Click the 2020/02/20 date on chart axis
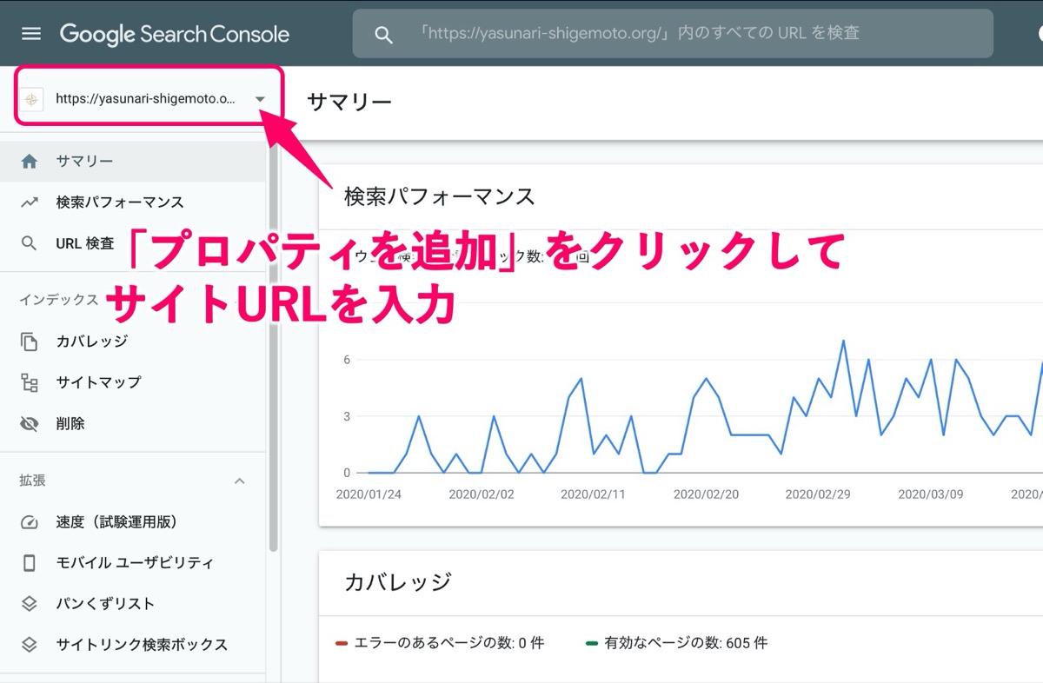The height and width of the screenshot is (683, 1043). coord(706,494)
